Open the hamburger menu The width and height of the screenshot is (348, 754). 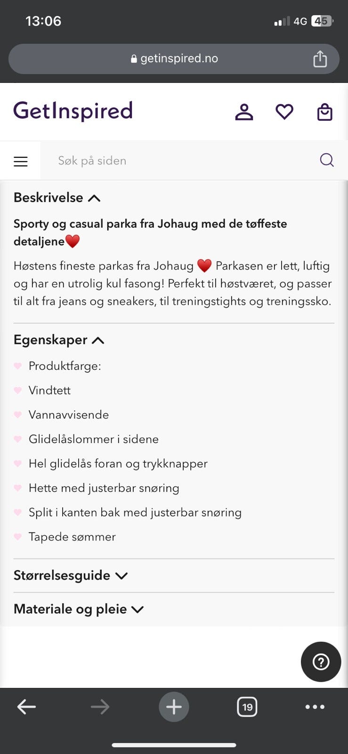click(x=20, y=161)
